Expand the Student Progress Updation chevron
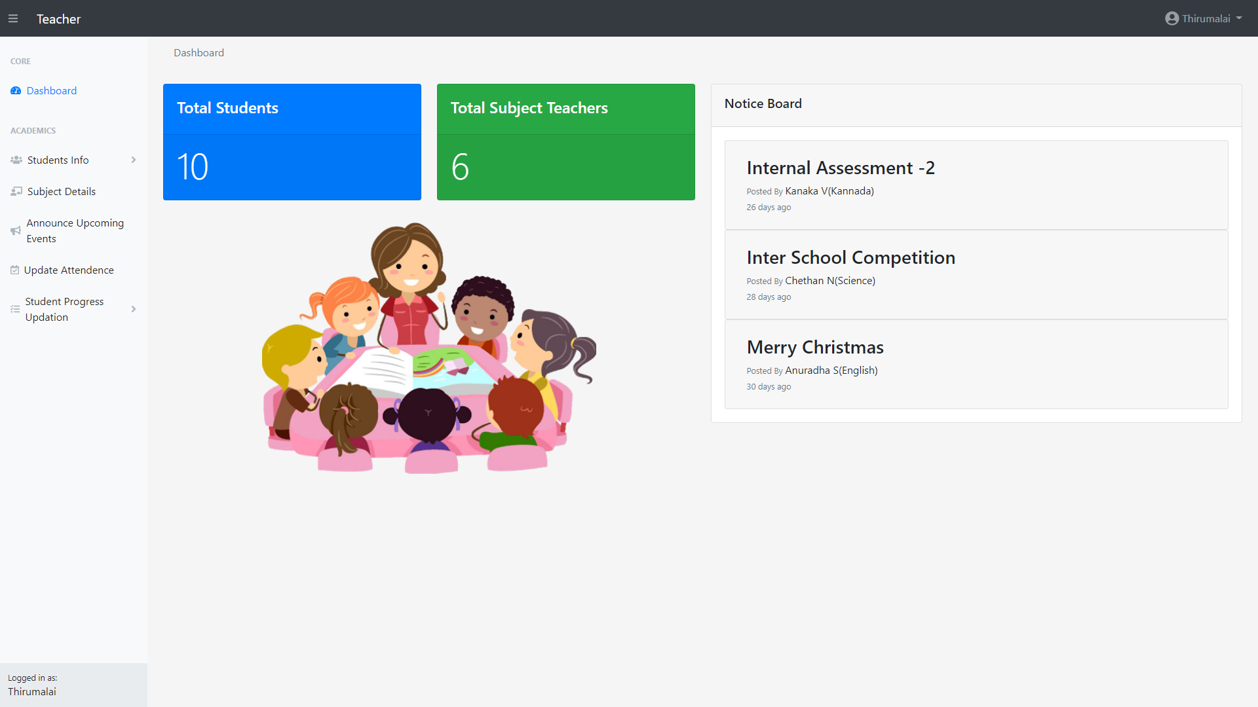This screenshot has width=1258, height=707. point(134,309)
